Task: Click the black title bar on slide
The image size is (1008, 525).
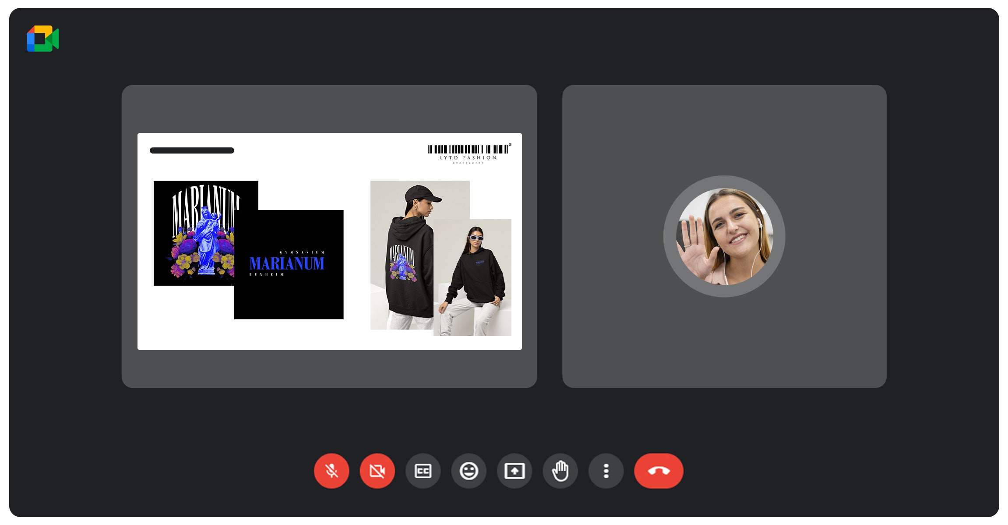Action: [x=192, y=150]
